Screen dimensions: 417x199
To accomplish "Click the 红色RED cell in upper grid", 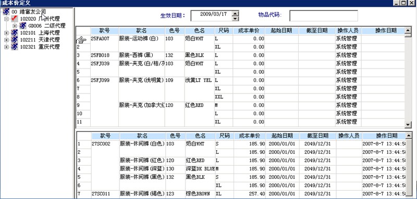I will tap(199, 105).
